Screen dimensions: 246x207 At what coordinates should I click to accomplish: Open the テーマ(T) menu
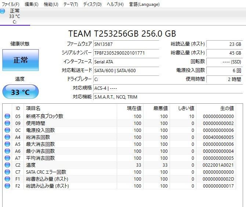tap(70, 4)
